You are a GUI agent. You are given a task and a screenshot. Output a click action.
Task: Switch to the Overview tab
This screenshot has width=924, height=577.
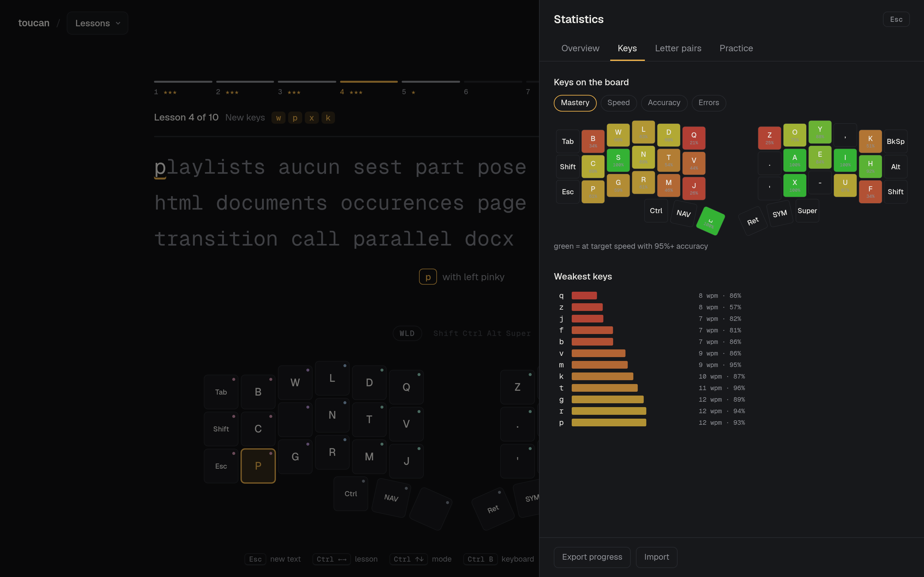tap(580, 48)
